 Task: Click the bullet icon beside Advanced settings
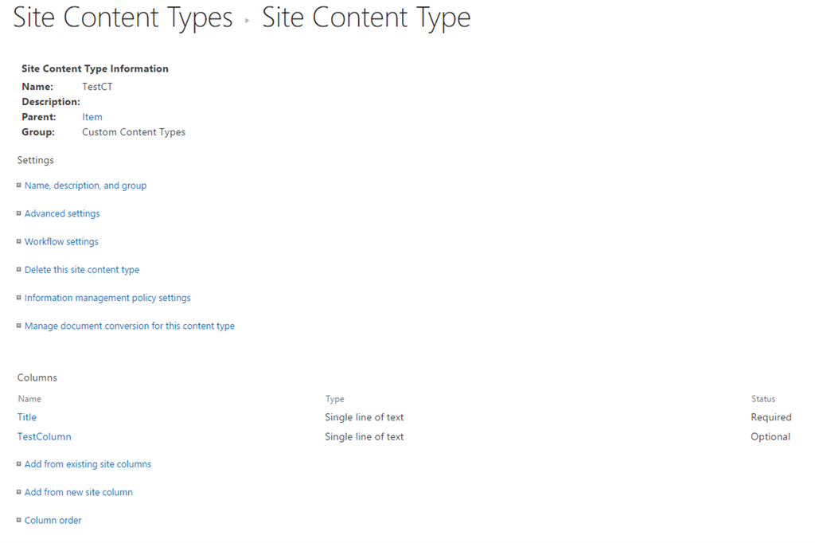(x=19, y=213)
